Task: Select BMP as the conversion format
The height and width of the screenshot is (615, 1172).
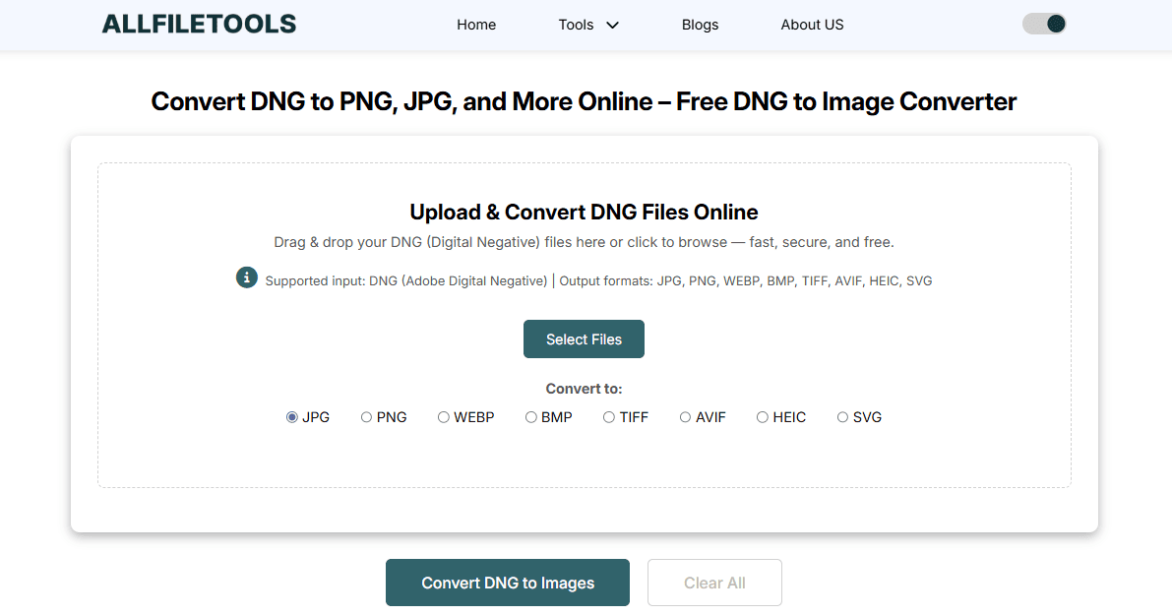Action: [x=531, y=417]
